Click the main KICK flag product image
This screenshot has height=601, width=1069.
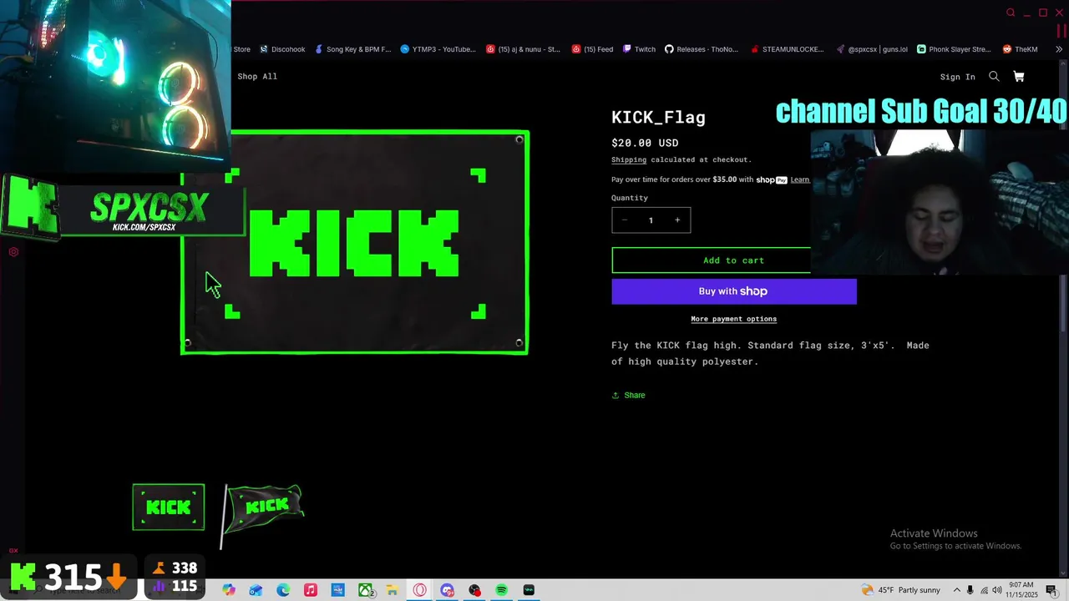pos(355,242)
